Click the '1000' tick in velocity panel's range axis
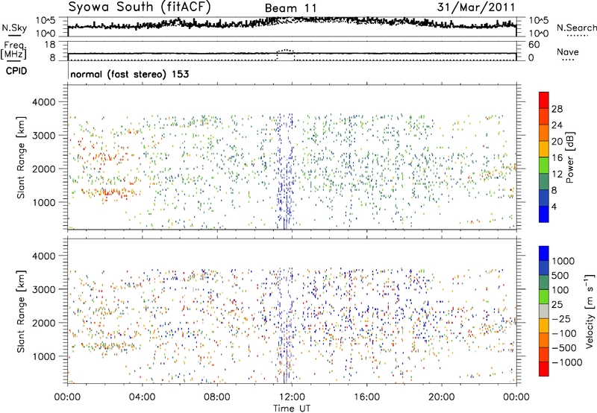The height and width of the screenshot is (413, 597). [x=43, y=356]
